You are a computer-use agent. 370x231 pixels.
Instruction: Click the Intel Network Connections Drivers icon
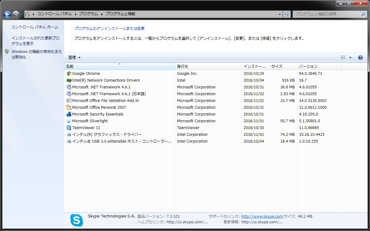click(69, 80)
